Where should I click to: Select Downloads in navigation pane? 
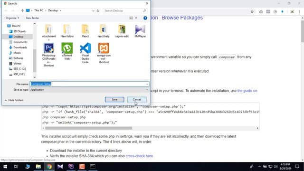click(18, 47)
